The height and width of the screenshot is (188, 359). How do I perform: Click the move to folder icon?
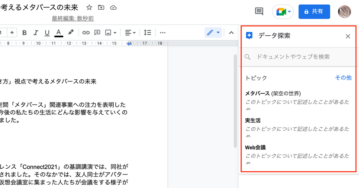(101, 7)
